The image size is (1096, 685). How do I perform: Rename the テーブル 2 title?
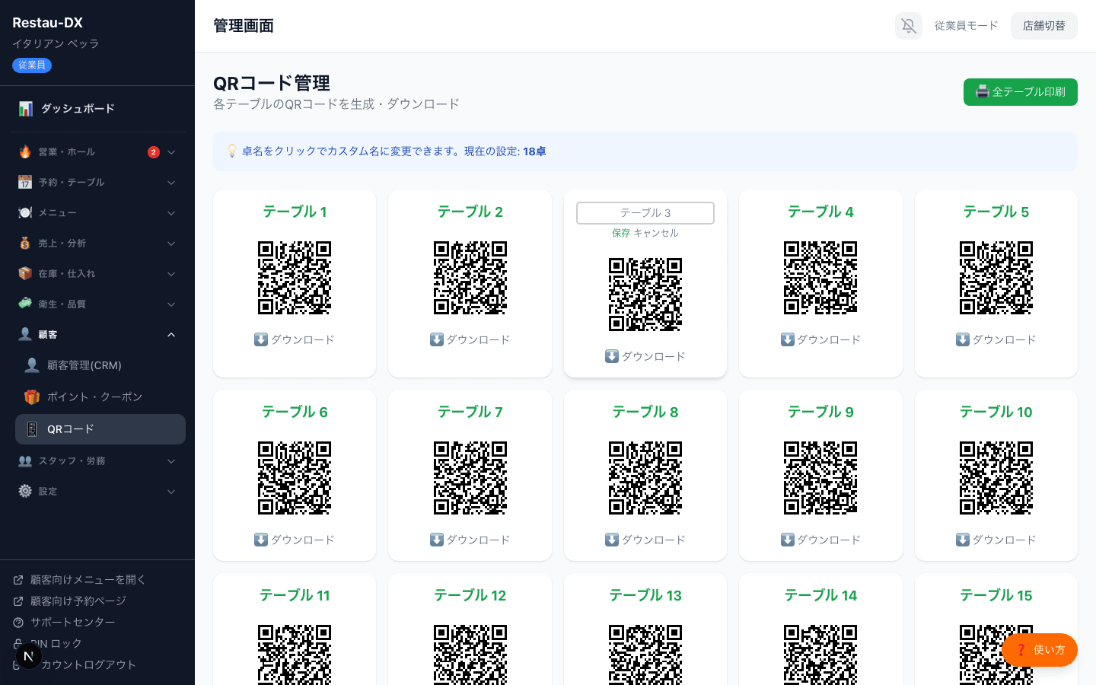pyautogui.click(x=470, y=212)
